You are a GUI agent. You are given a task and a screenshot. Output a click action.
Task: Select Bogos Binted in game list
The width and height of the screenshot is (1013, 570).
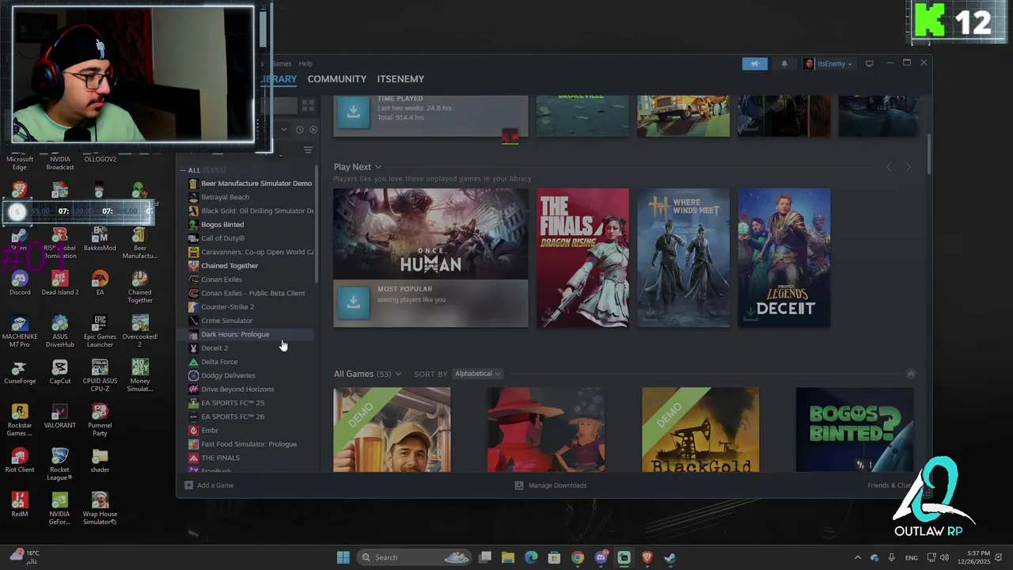[222, 225]
